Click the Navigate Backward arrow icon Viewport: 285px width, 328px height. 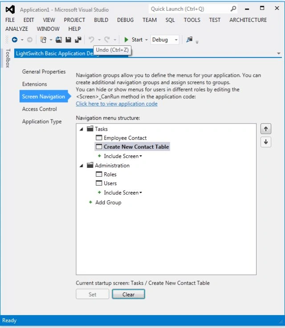point(15,40)
